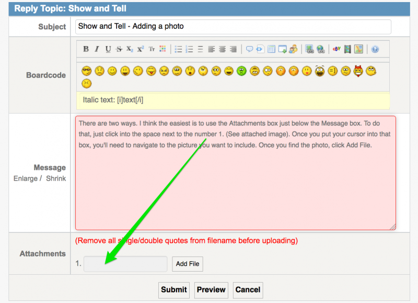Insert superscript with X² icon

(x=141, y=49)
